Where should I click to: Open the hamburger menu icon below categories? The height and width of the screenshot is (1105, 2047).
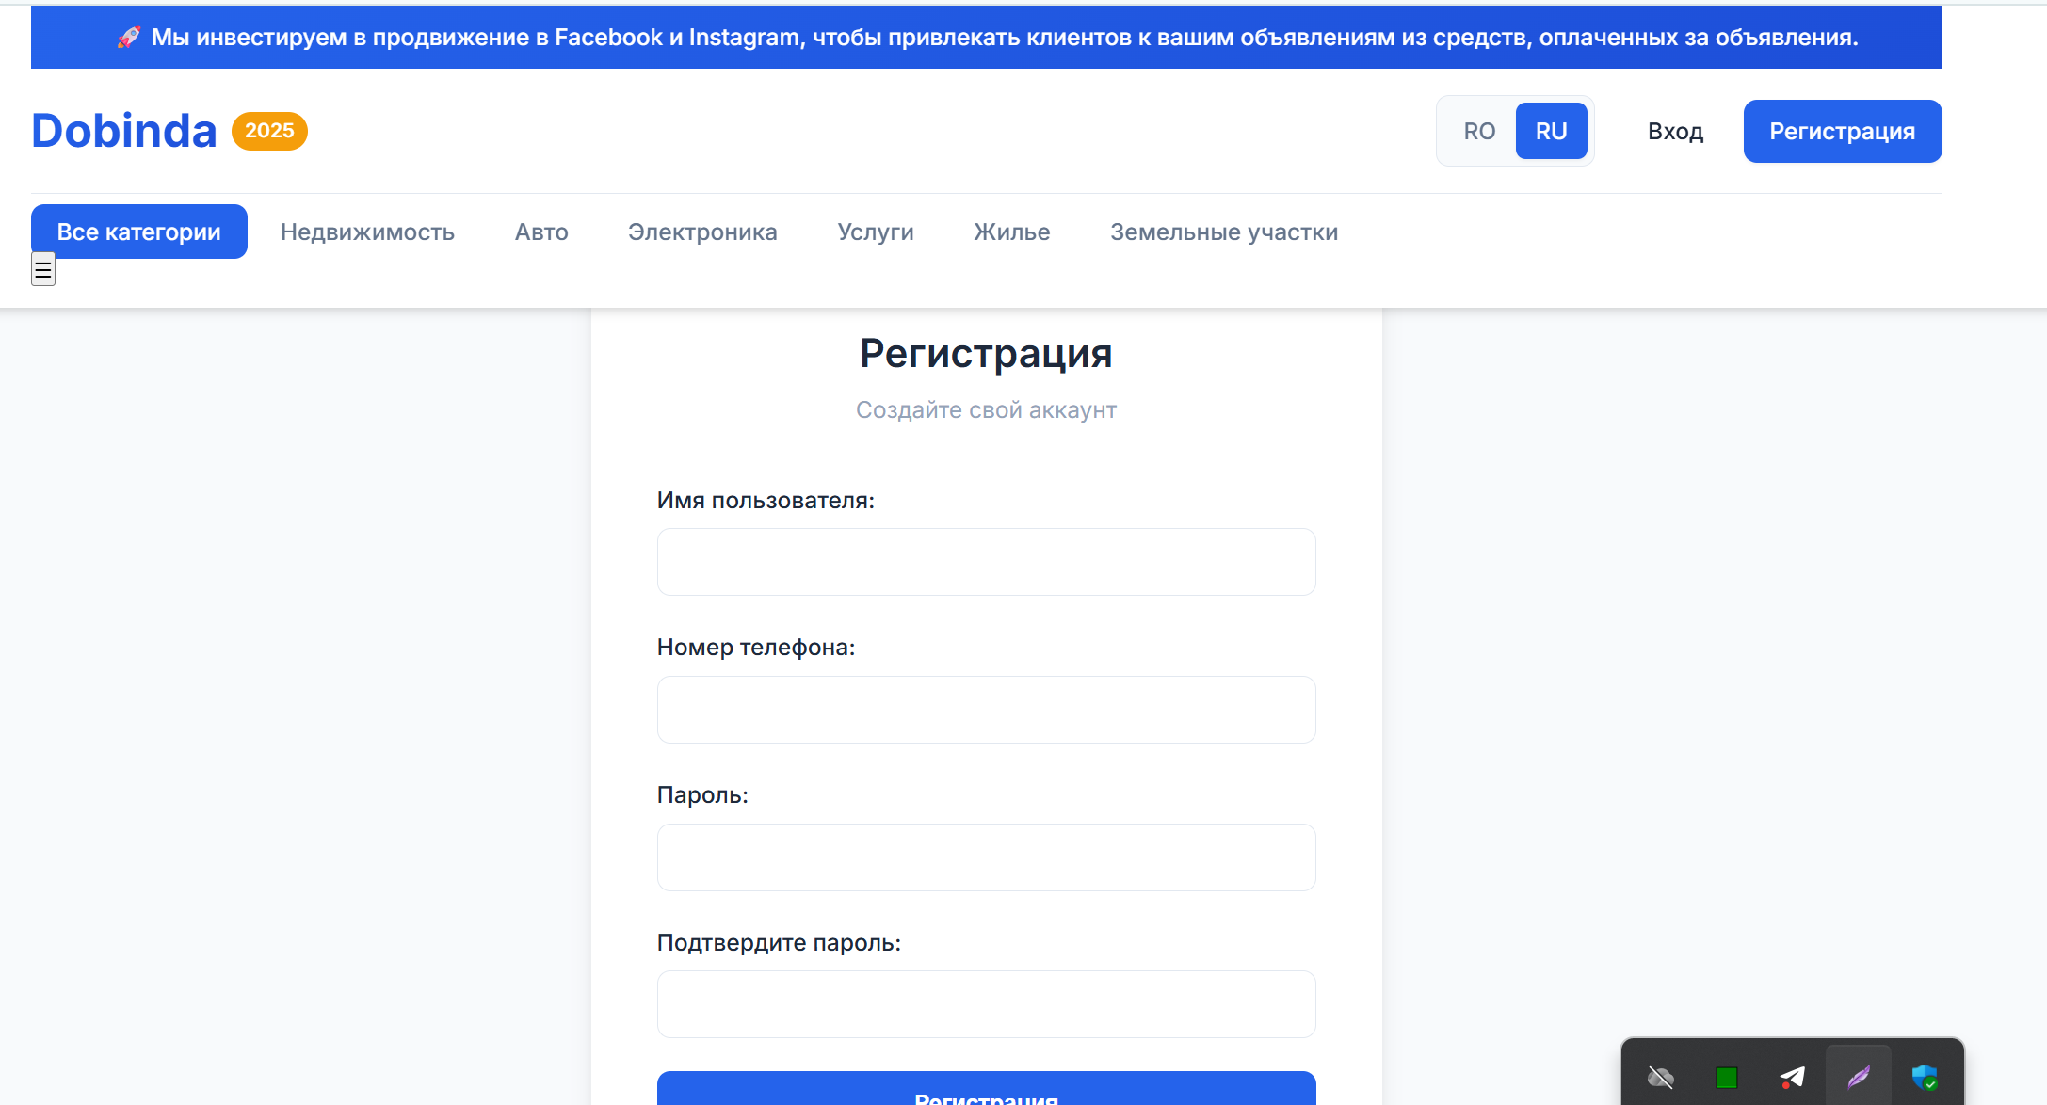(43, 270)
